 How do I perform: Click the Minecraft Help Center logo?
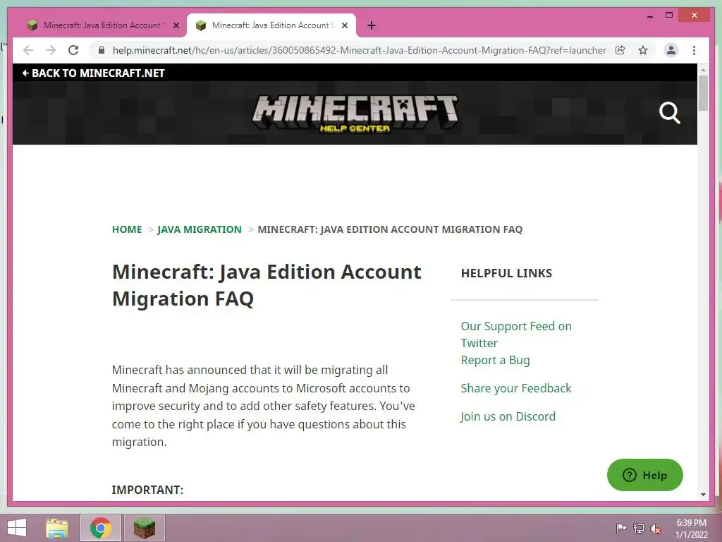pos(355,114)
